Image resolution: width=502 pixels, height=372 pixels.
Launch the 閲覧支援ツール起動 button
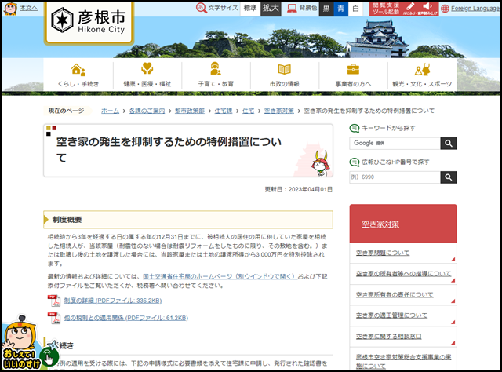pyautogui.click(x=403, y=9)
